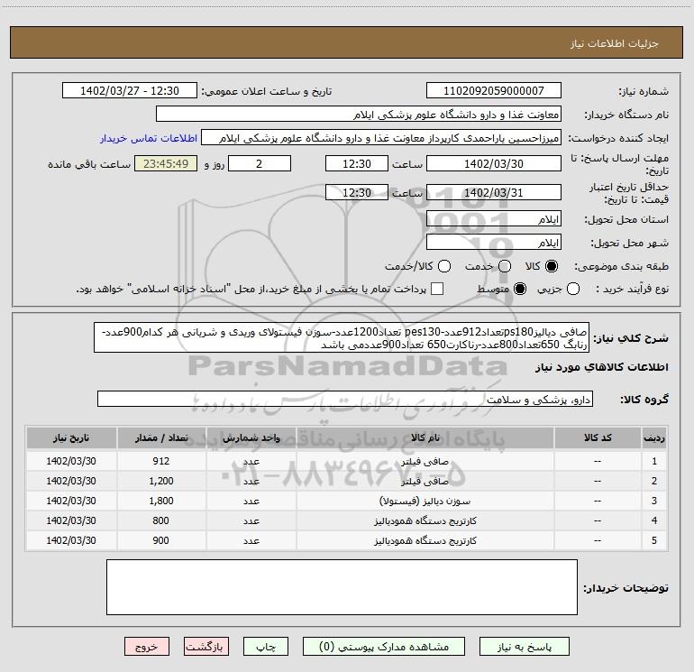Open اطلاعات تماس خریدار link
The height and width of the screenshot is (672, 694).
(149, 138)
